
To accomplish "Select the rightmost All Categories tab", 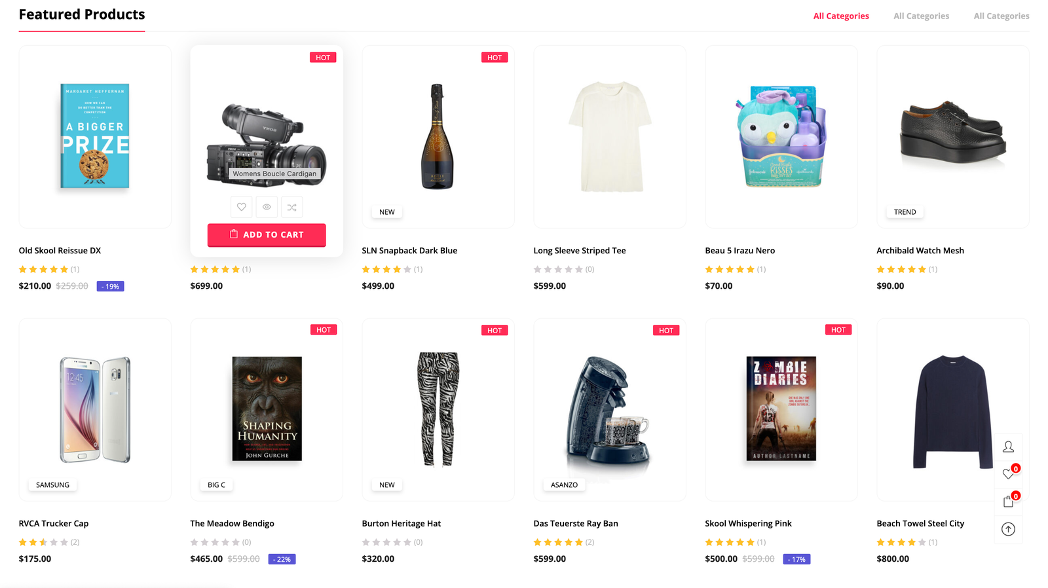I will pos(1001,16).
